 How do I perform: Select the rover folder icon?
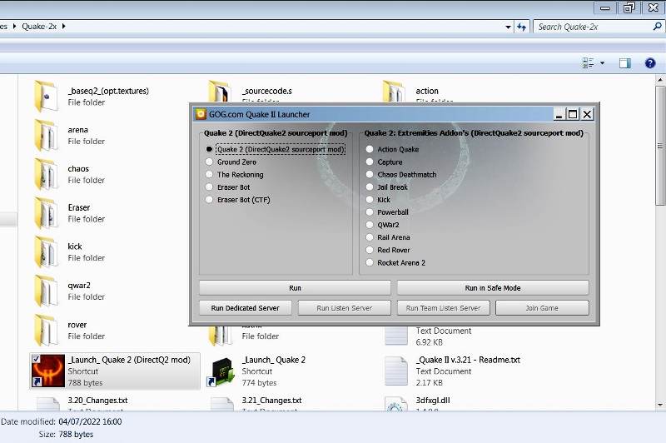(46, 330)
